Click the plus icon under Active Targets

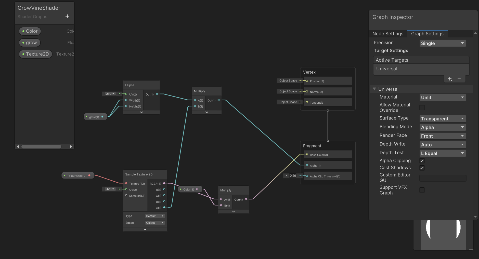[450, 79]
